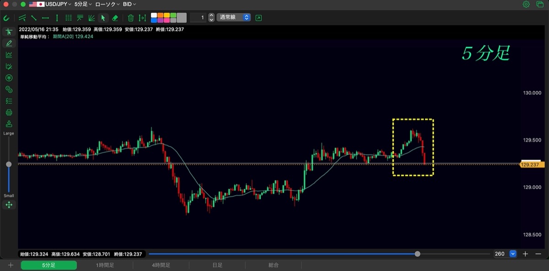Viewport: 549px width, 271px height.
Task: Select the eraser tool
Action: 115,18
